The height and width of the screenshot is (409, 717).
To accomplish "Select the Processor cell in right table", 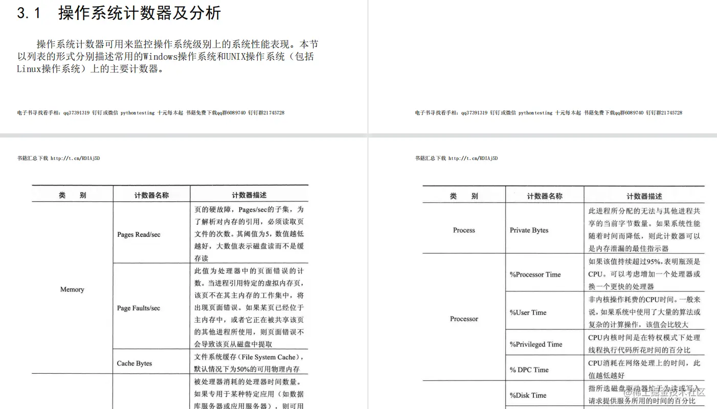I will (x=463, y=319).
